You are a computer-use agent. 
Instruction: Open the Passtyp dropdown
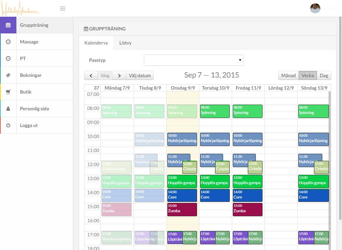(193, 60)
